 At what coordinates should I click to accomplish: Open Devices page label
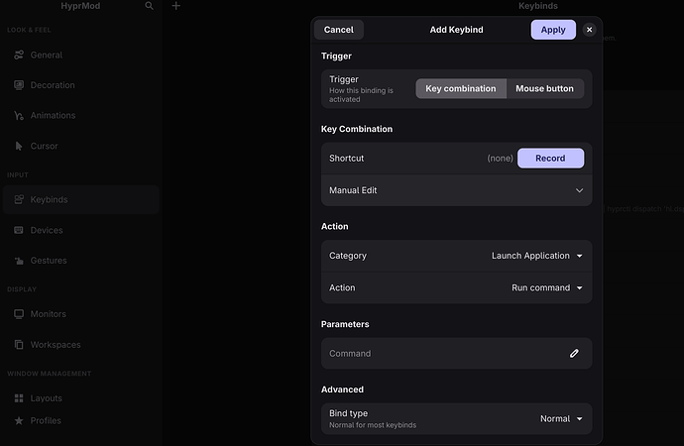(47, 230)
